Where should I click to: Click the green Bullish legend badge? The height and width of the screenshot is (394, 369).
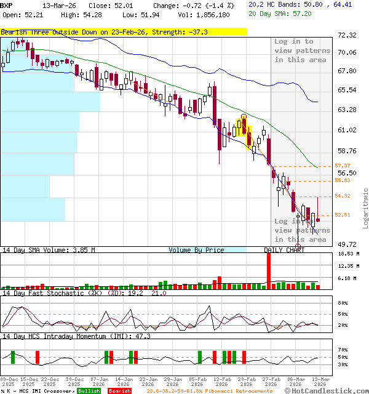pos(89,391)
